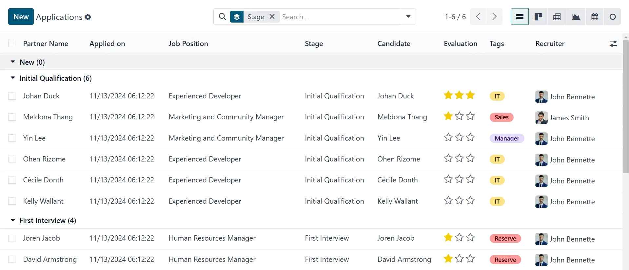
Task: Click John Bennette avatar in Yin Lee row
Action: point(541,139)
